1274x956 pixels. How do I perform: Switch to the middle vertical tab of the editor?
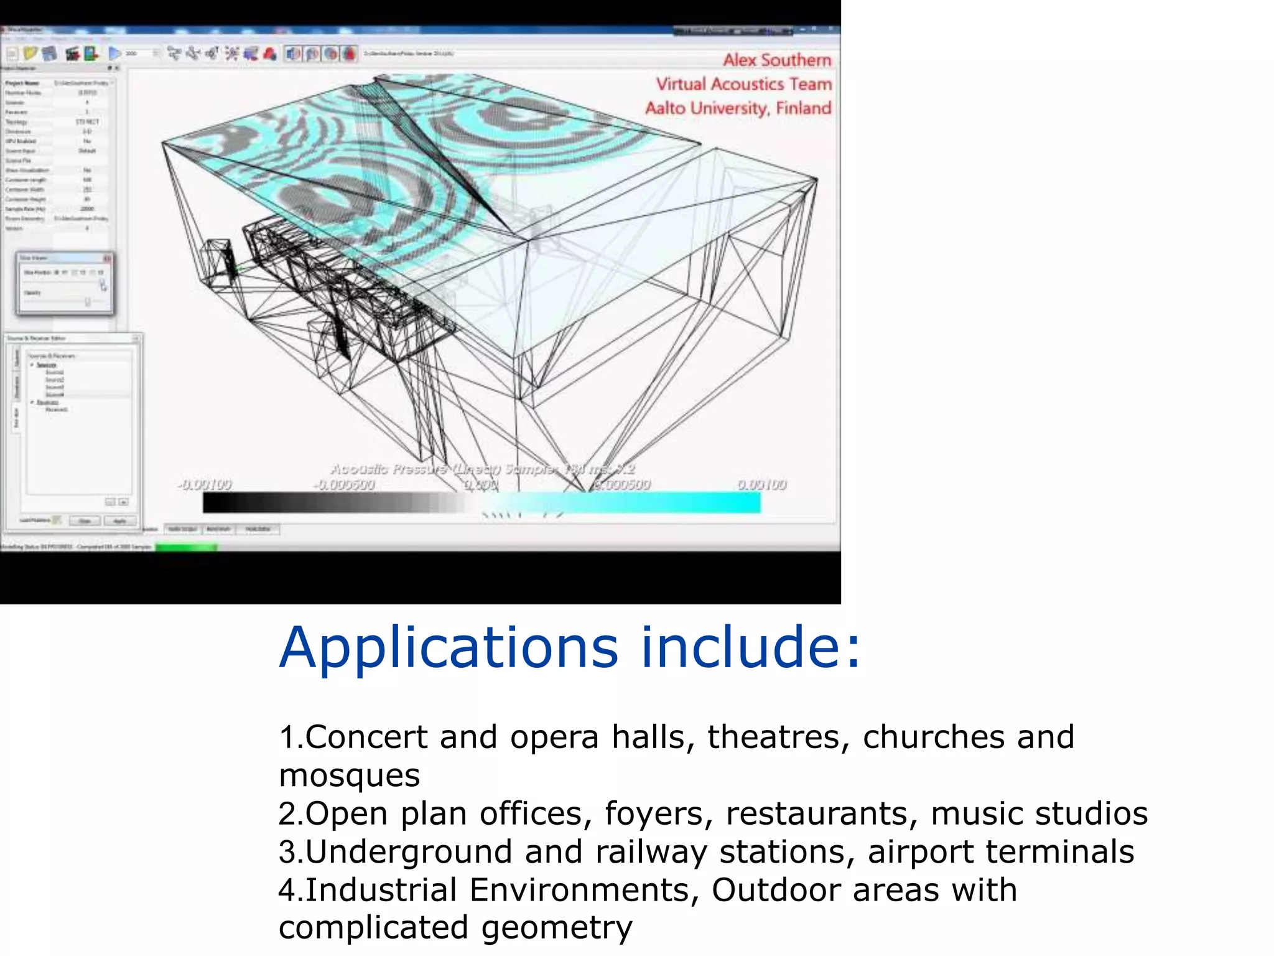pos(17,388)
